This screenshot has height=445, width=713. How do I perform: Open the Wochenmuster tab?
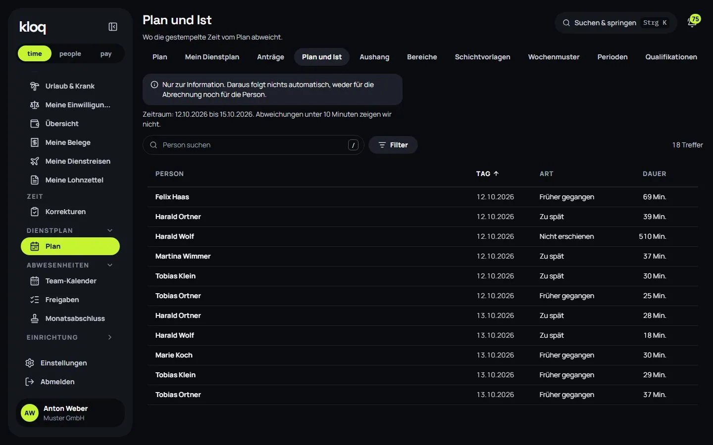[554, 57]
